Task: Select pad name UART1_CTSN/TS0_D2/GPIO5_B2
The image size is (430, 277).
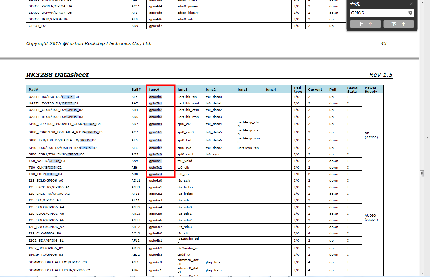Action: [x=56, y=110]
